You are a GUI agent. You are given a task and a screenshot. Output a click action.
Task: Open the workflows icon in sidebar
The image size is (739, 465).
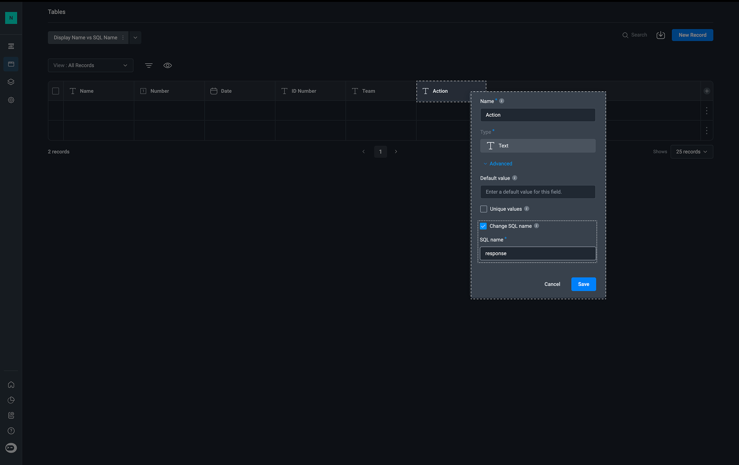click(11, 46)
